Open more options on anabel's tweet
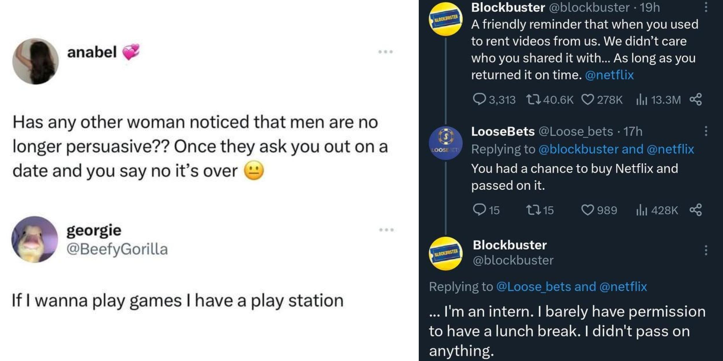723x361 pixels. (386, 52)
